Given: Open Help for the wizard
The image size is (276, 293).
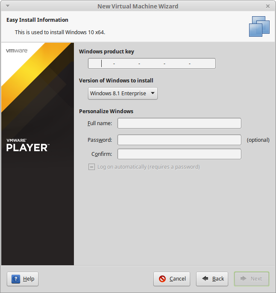Looking at the screenshot, I should (x=23, y=279).
